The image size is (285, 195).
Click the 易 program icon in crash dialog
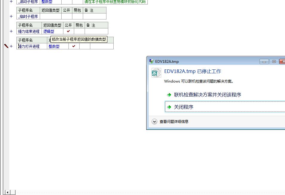click(156, 73)
